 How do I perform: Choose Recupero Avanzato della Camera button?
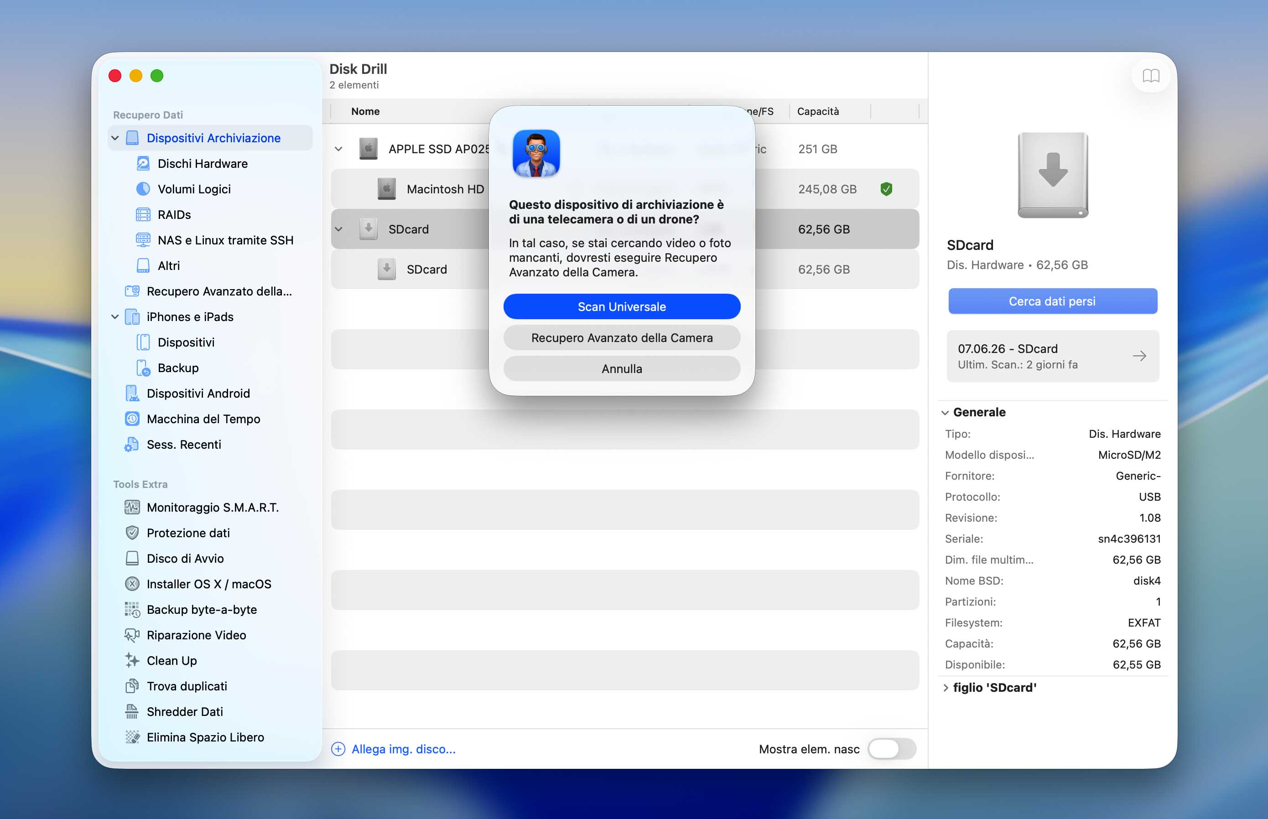pyautogui.click(x=622, y=337)
